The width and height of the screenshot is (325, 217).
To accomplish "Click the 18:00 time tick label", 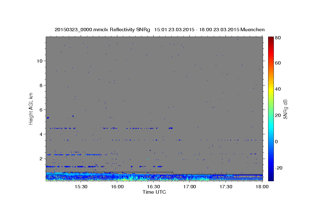I will (x=262, y=187).
